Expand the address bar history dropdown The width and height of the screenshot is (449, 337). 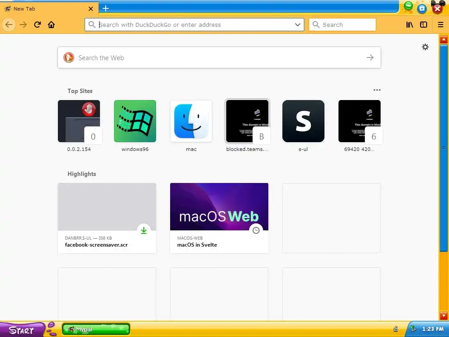tap(298, 25)
